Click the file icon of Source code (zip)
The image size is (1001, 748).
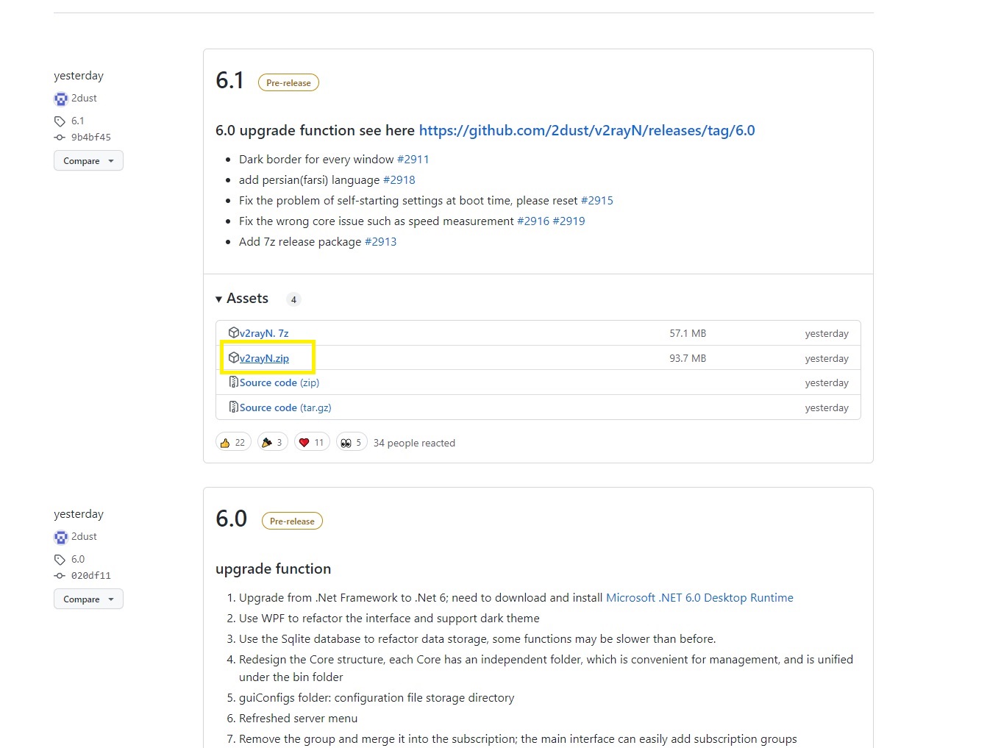tap(233, 382)
